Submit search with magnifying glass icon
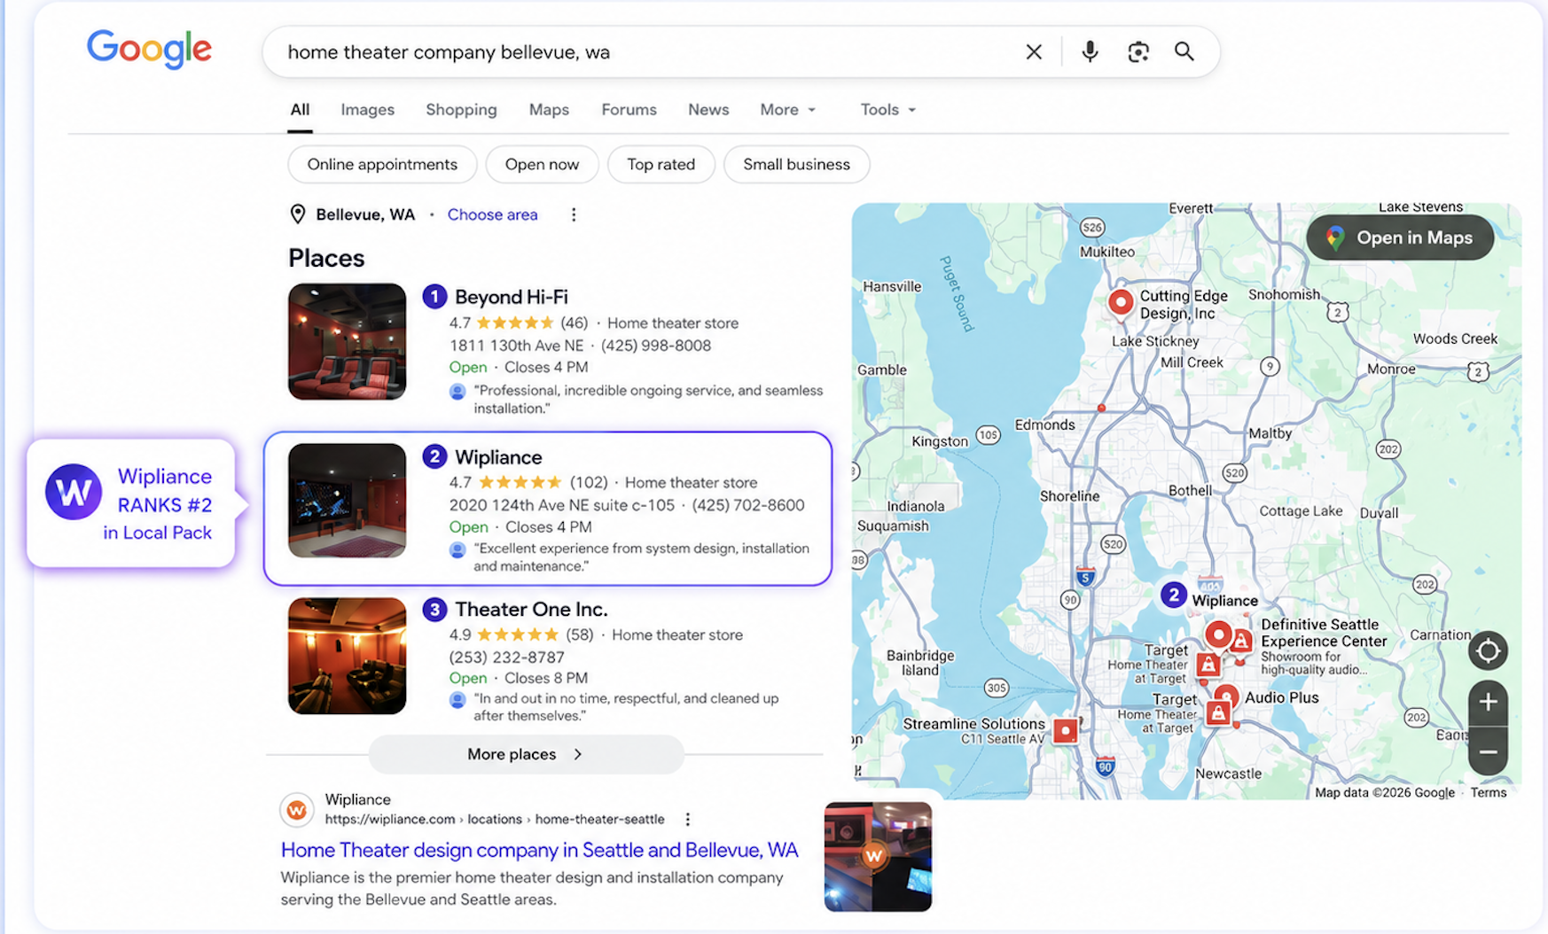1548x934 pixels. click(1184, 51)
